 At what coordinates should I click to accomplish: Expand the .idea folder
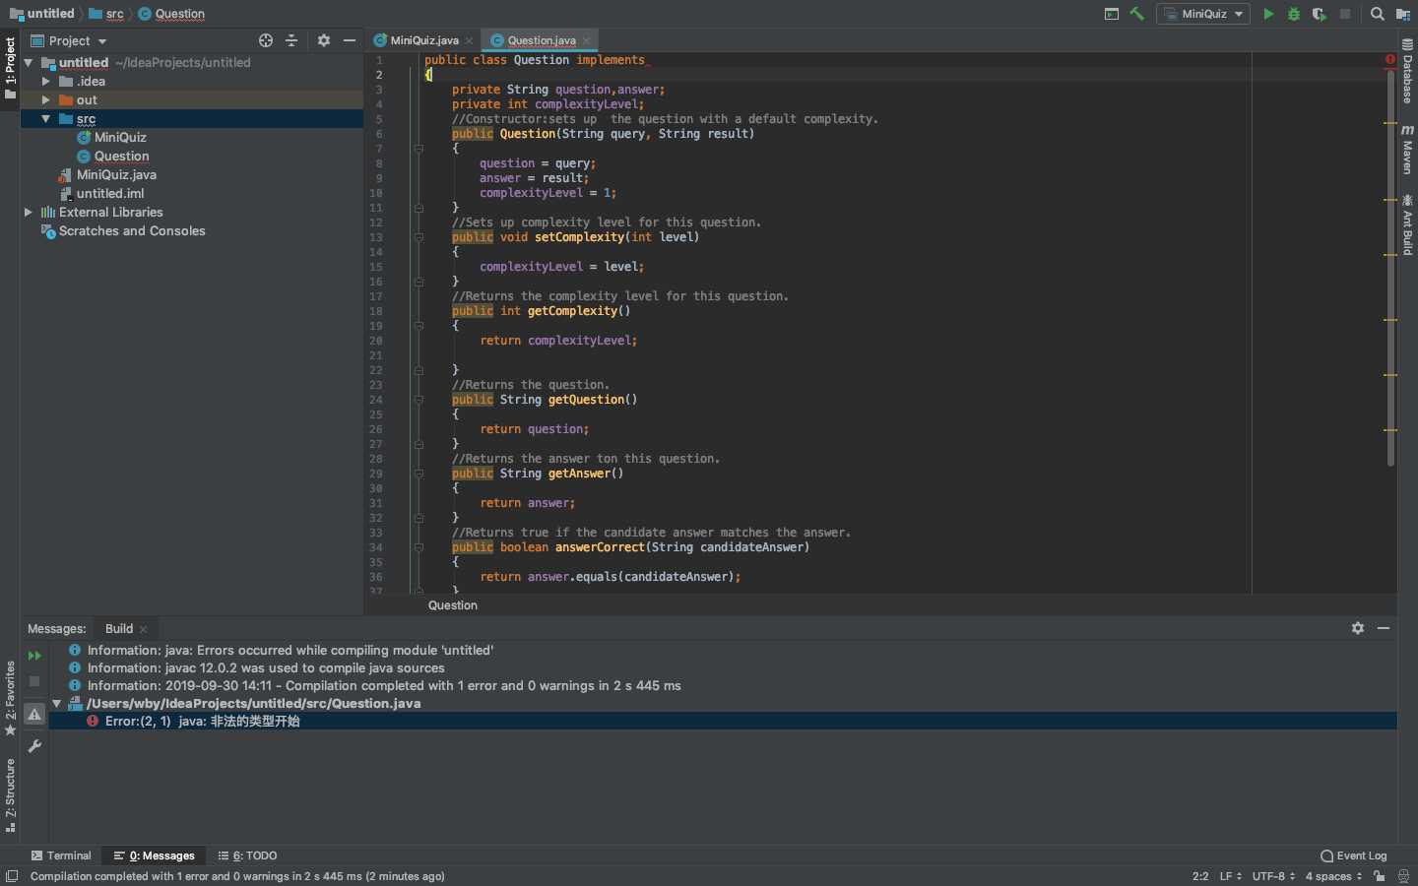[x=46, y=81]
